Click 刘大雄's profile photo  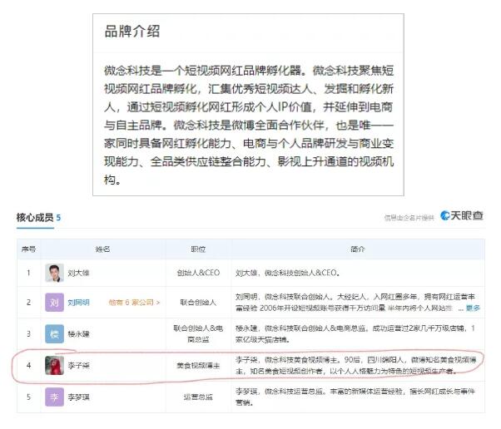pos(54,272)
